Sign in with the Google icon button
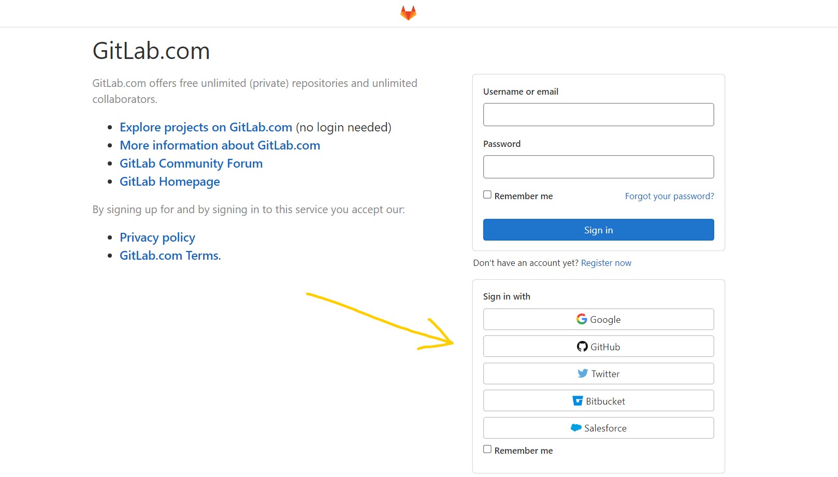This screenshot has height=477, width=838. tap(598, 319)
